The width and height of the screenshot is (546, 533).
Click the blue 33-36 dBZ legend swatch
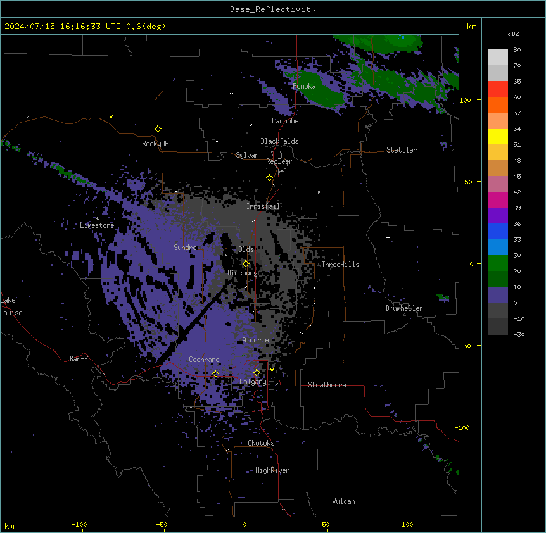click(x=498, y=231)
